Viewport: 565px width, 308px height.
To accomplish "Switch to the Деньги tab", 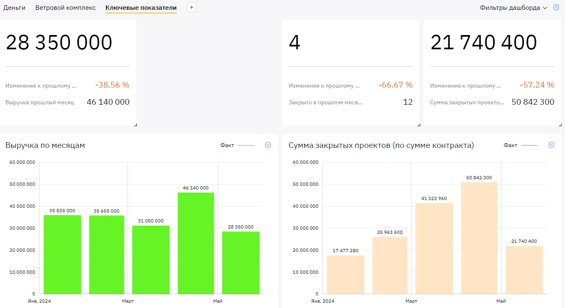I will 14,8.
